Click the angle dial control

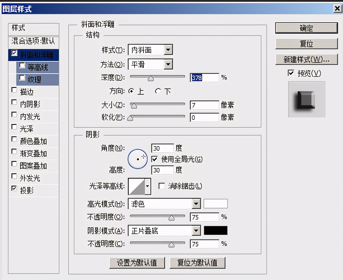(x=138, y=159)
